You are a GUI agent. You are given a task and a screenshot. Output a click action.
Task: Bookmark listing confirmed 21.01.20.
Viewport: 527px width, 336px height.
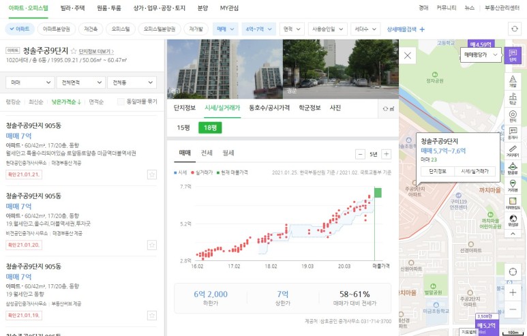[x=152, y=245]
